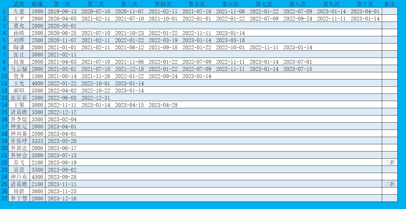Image resolution: width=406 pixels, height=209 pixels.
Task: Select the name cell 张星彩
Action: pos(19,98)
